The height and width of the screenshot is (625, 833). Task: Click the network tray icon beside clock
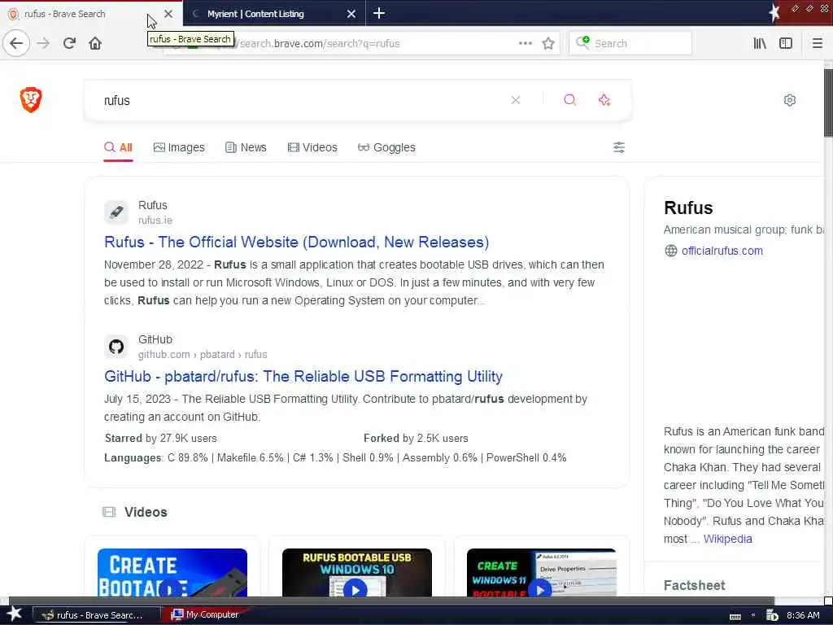[x=772, y=615]
